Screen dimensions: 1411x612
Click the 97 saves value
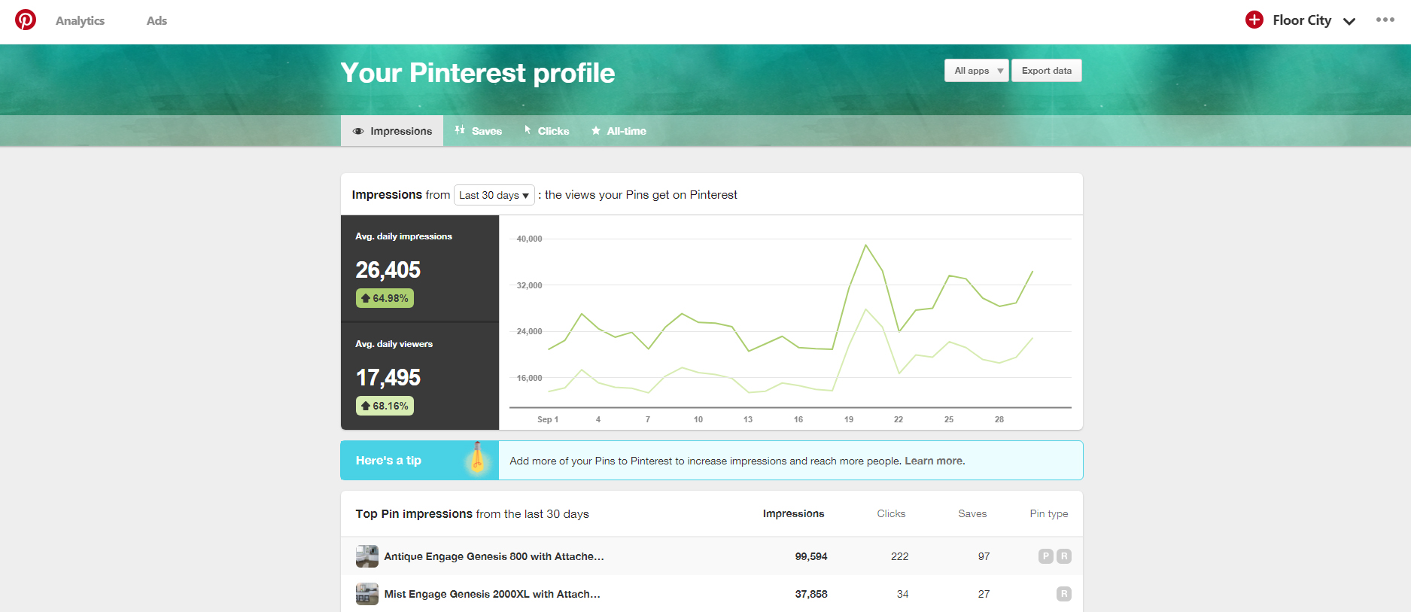tap(984, 556)
